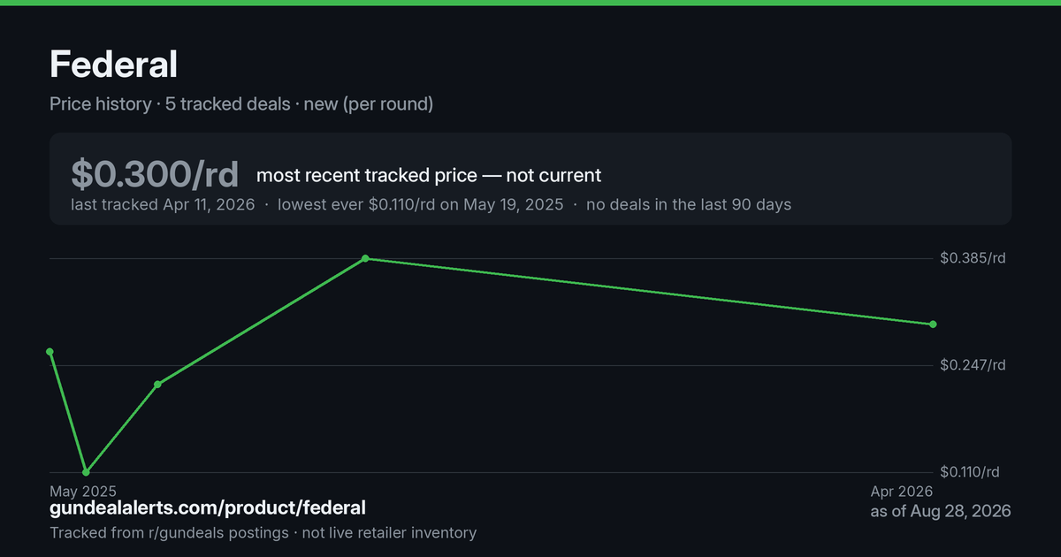
Task: Click the Apr 2026 x-axis label
Action: coord(902,490)
